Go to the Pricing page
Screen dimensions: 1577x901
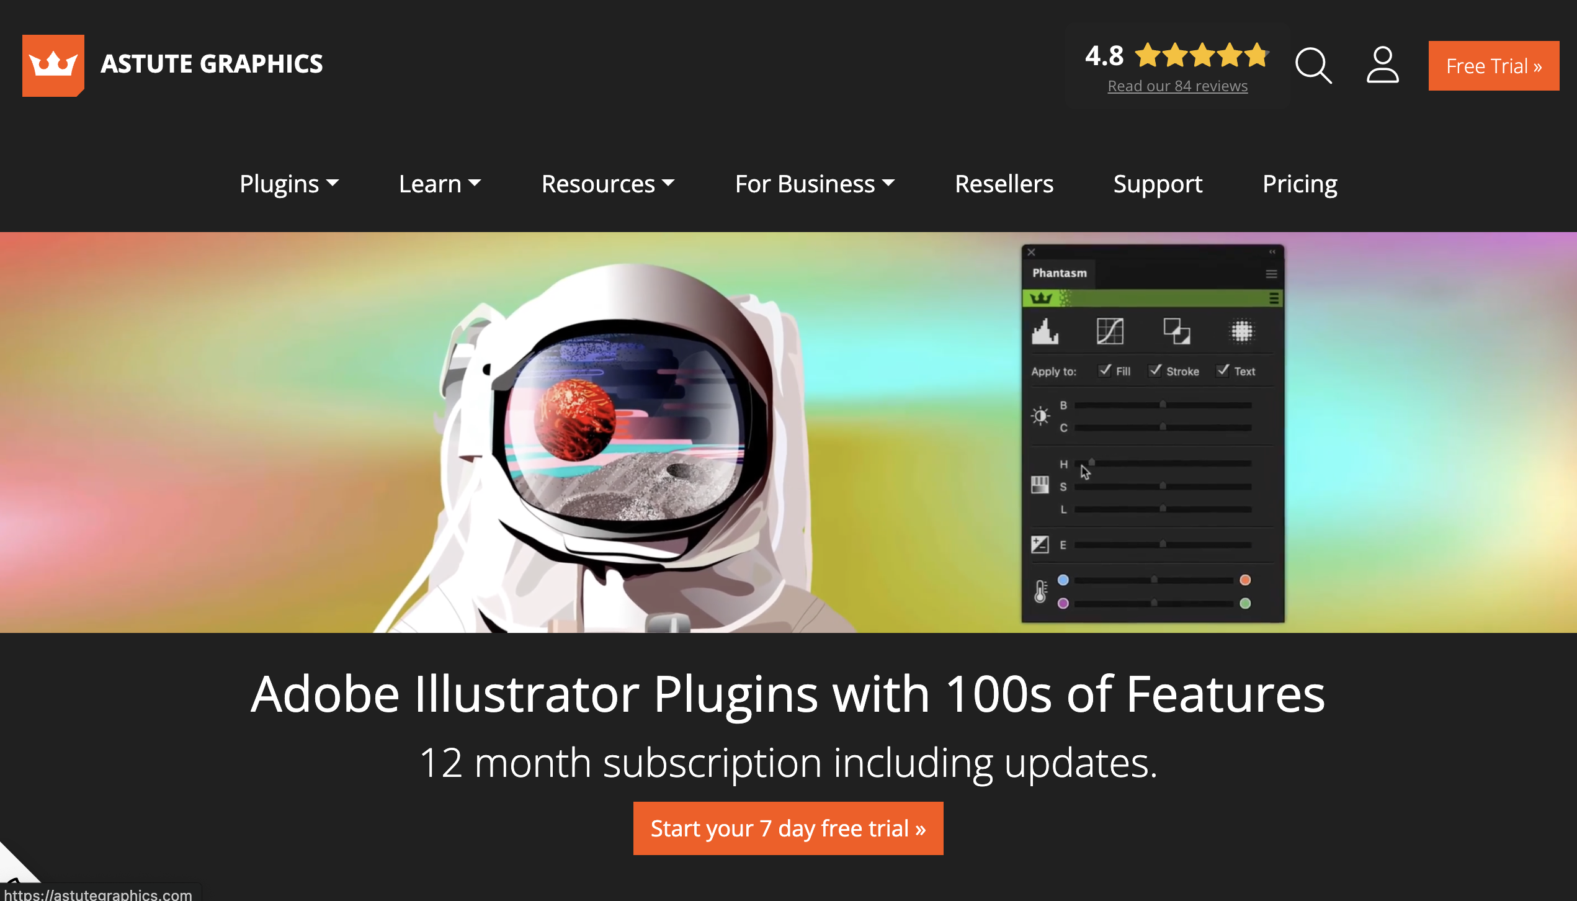coord(1300,184)
